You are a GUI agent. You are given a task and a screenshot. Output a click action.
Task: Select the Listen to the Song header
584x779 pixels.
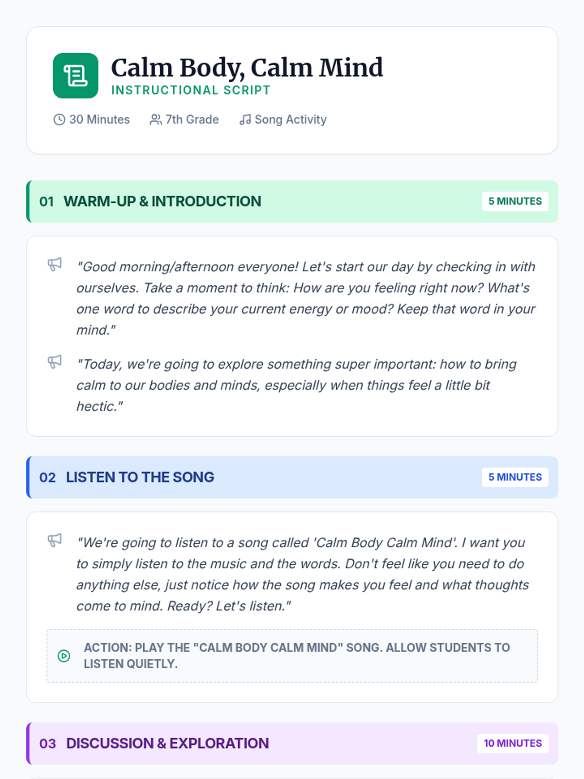140,477
